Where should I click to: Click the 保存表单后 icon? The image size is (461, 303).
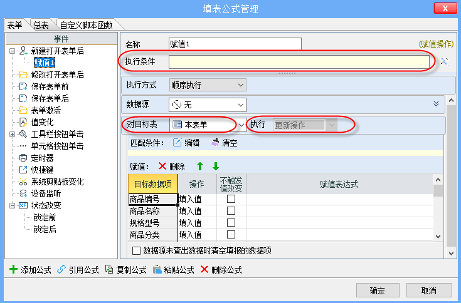click(x=23, y=98)
